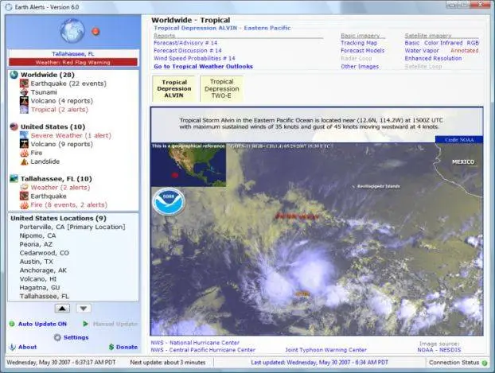Click the Worldwide Volcano icon
The height and width of the screenshot is (373, 495).
(24, 101)
